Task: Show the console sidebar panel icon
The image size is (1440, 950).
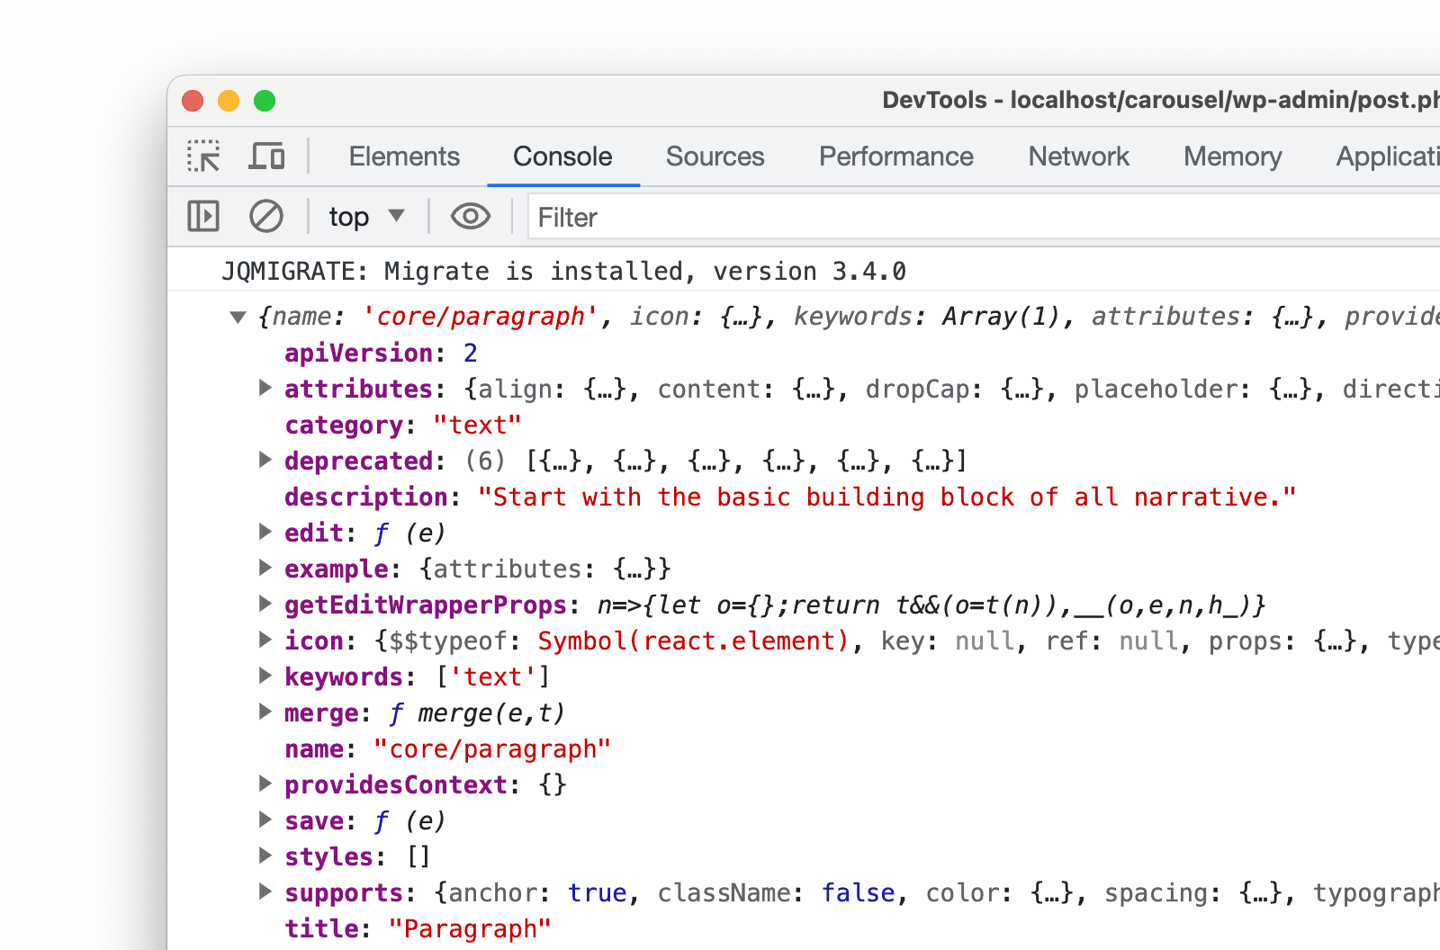Action: [x=203, y=217]
